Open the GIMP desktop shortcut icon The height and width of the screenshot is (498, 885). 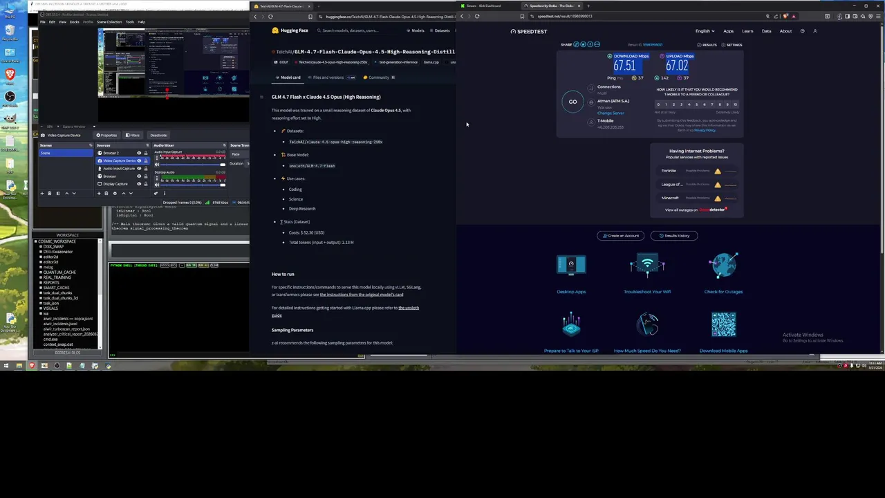tap(10, 119)
